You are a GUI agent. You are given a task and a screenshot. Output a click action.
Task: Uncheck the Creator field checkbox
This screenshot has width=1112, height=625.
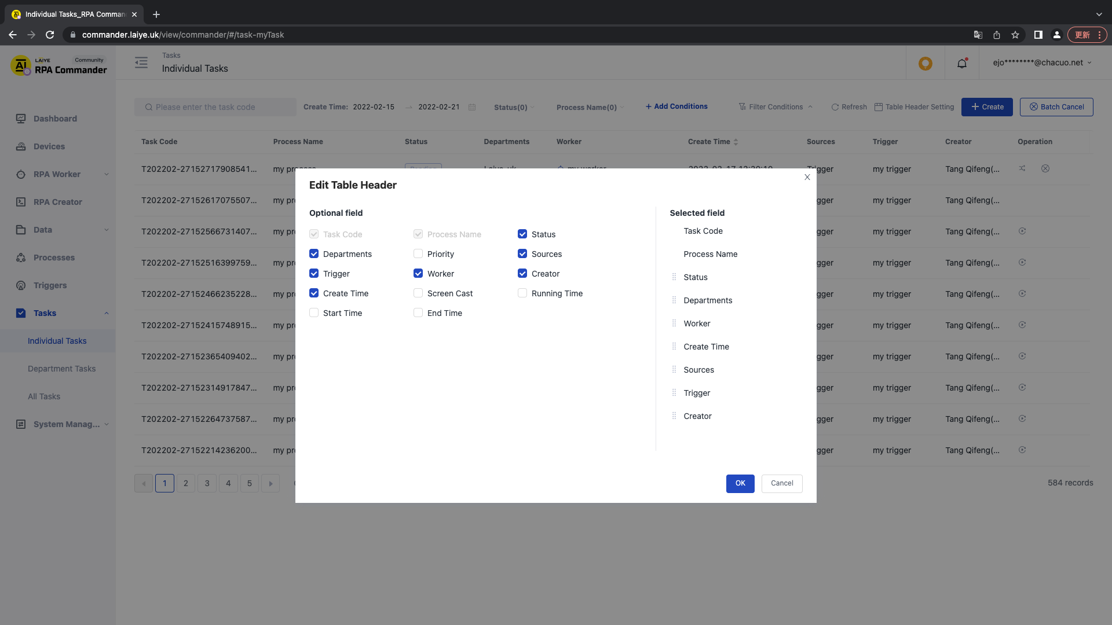coord(522,273)
